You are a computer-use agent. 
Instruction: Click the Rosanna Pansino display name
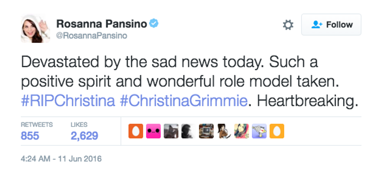coord(102,24)
